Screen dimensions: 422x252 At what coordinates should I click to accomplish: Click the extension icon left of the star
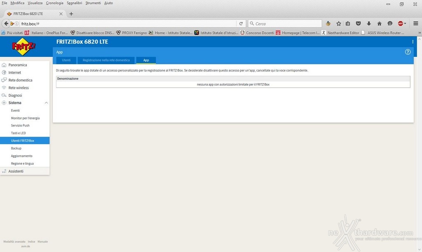328,23
